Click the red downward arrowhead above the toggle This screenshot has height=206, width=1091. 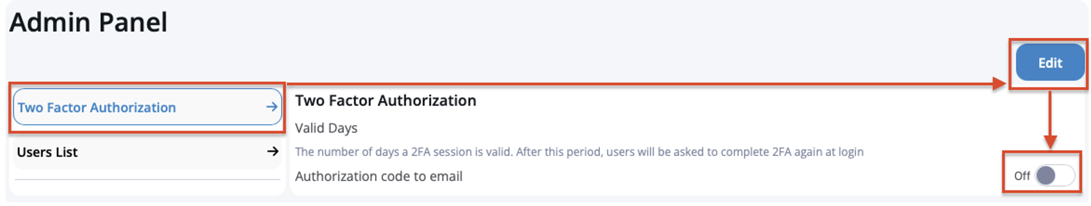pyautogui.click(x=1050, y=141)
